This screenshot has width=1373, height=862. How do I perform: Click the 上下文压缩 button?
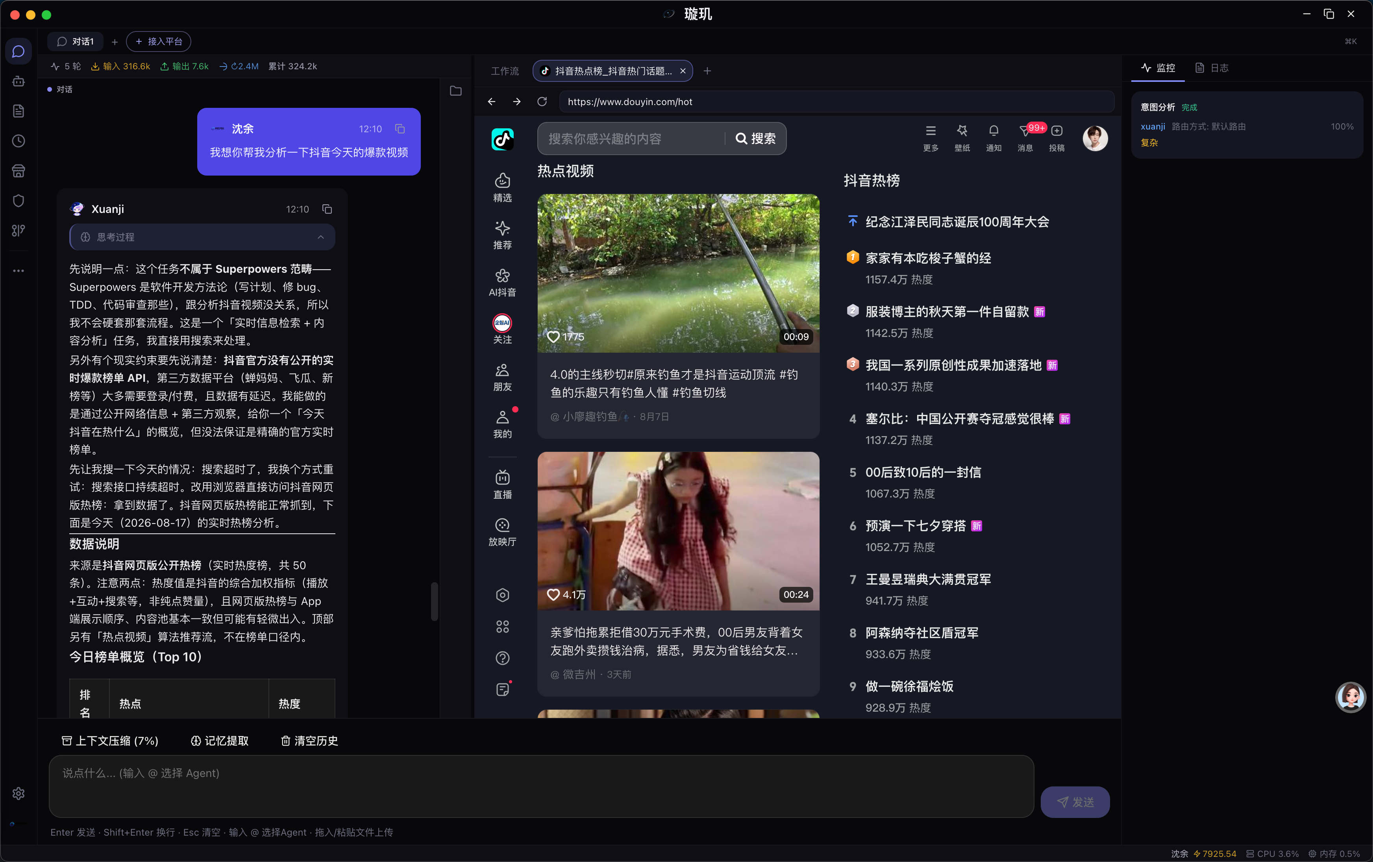110,740
